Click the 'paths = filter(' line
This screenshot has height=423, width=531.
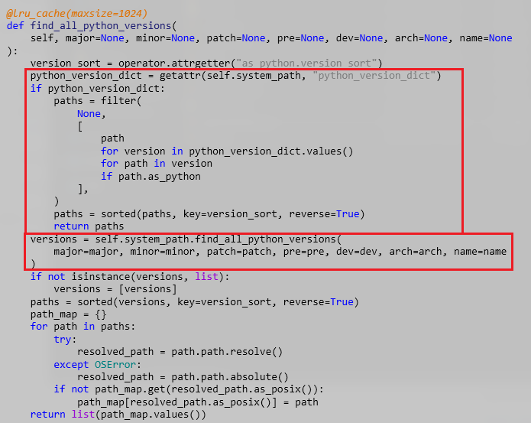point(98,101)
